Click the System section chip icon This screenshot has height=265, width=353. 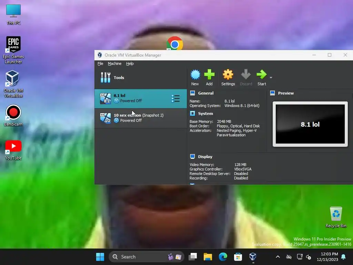(x=192, y=113)
